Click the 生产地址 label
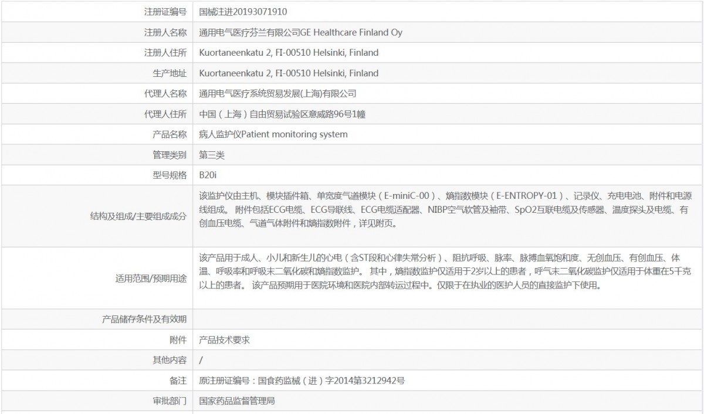The image size is (704, 414). pos(169,73)
